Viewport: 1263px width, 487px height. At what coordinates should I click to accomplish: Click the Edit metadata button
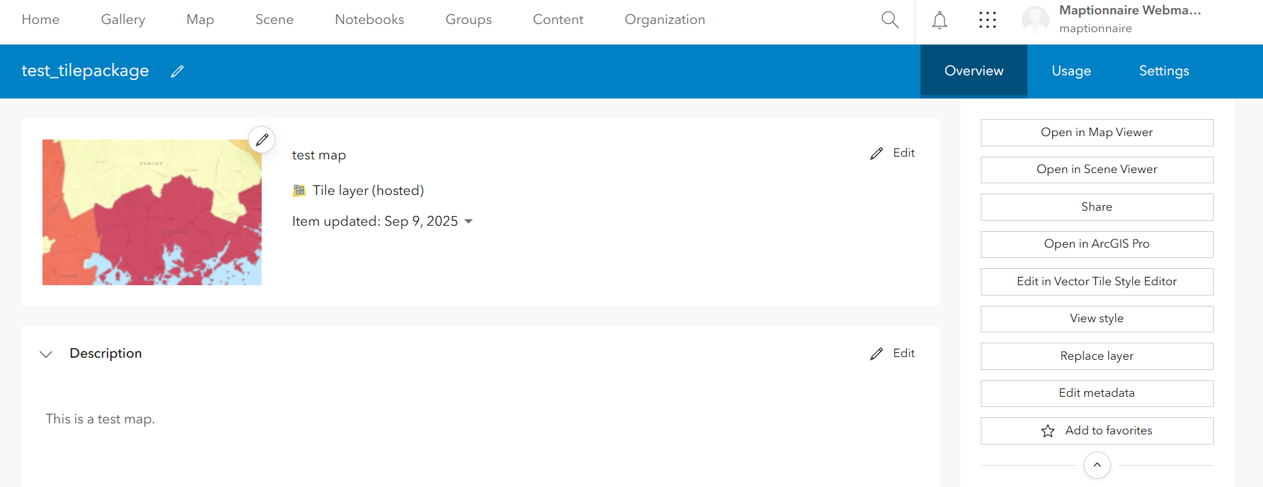[1097, 393]
